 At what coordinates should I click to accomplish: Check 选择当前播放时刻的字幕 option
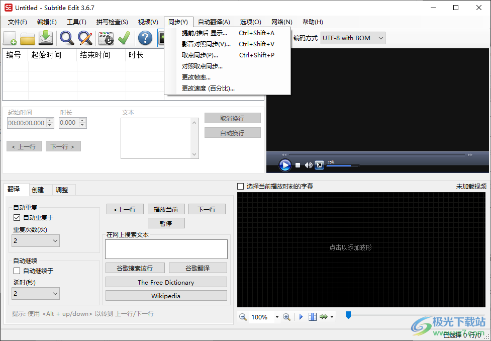[241, 187]
